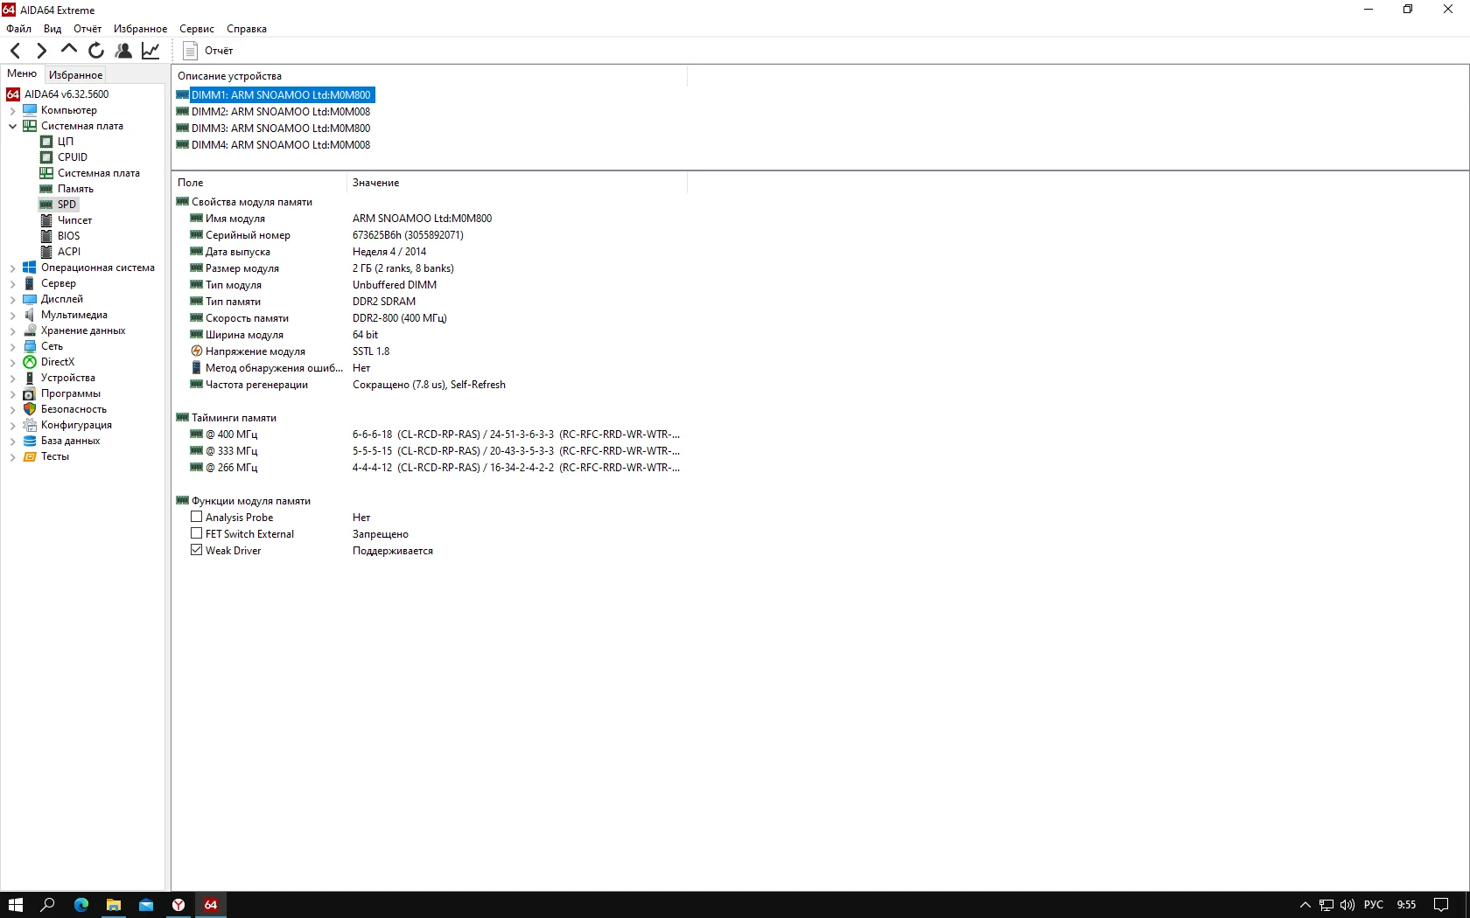Click the База данных database icon
This screenshot has width=1470, height=918.
click(30, 441)
